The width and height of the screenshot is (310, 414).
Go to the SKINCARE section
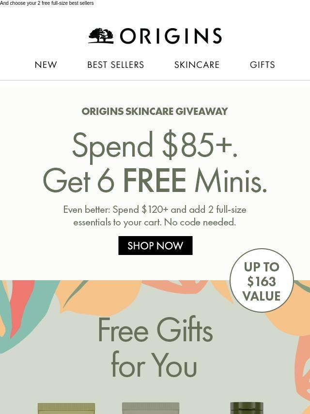197,64
